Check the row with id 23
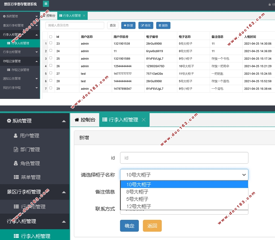The width and height of the screenshot is (275, 240). tap(51, 43)
